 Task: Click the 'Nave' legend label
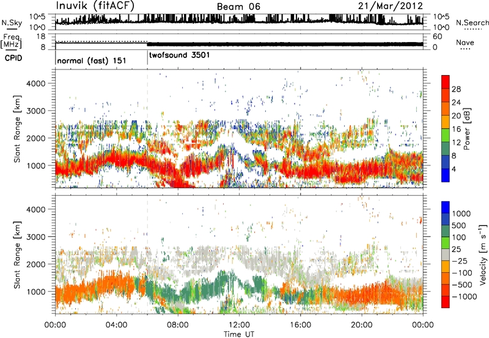(x=465, y=42)
